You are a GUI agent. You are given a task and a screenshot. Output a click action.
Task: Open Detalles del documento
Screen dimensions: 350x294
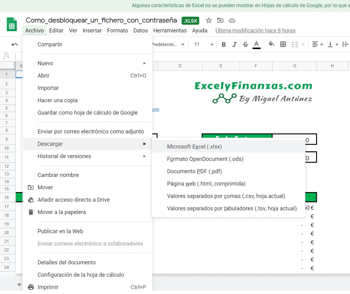(87, 263)
